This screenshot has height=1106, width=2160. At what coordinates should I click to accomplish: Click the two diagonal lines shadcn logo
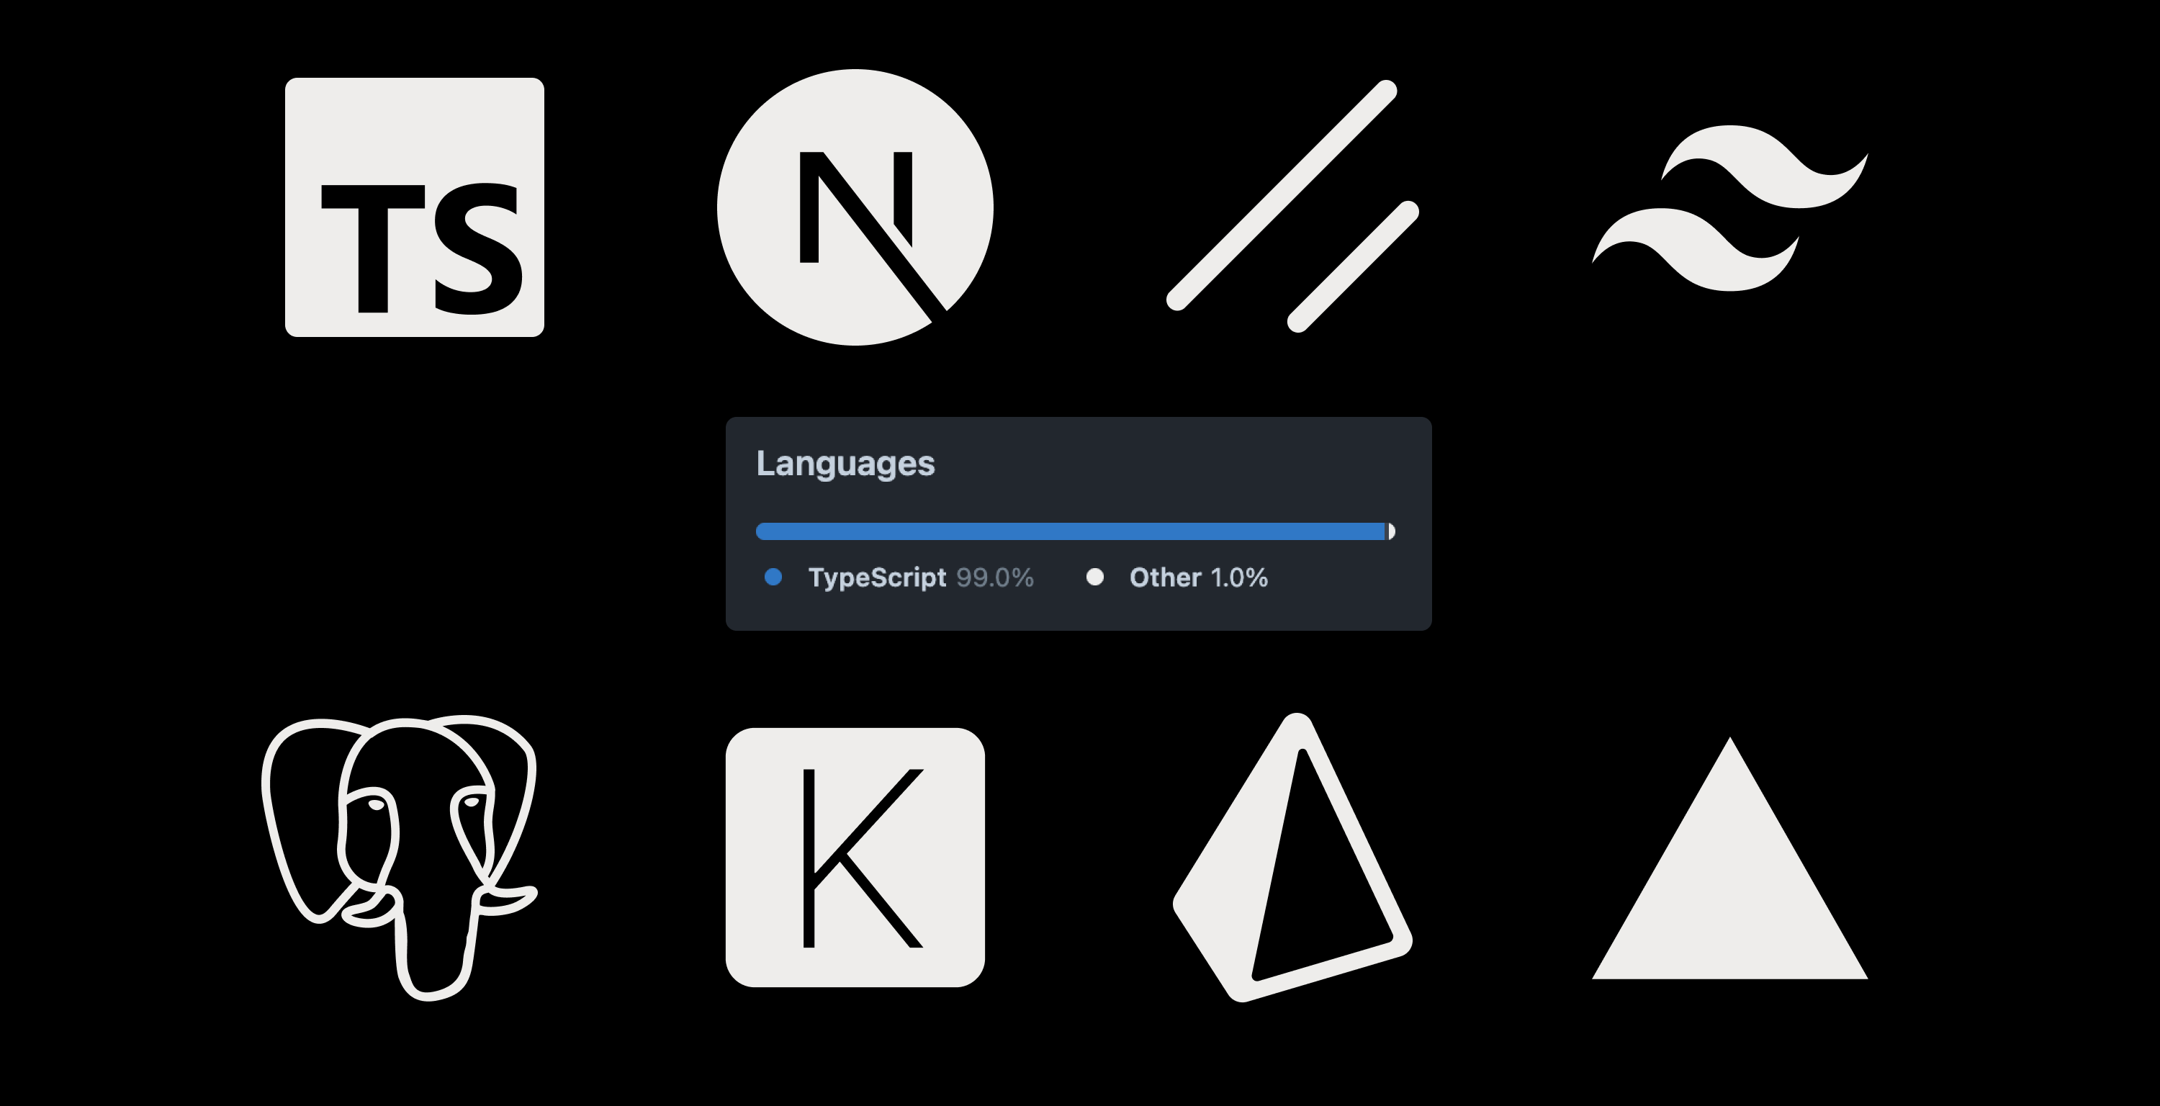click(1292, 206)
